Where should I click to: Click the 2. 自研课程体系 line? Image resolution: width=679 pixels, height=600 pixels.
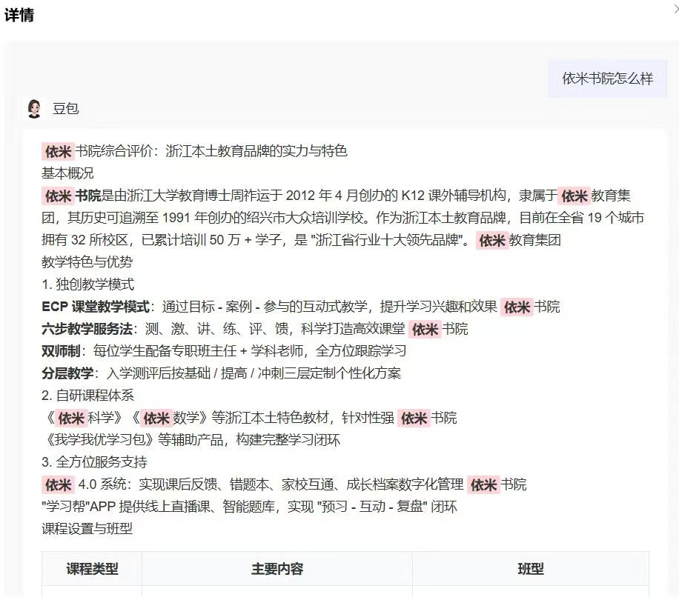pyautogui.click(x=88, y=396)
